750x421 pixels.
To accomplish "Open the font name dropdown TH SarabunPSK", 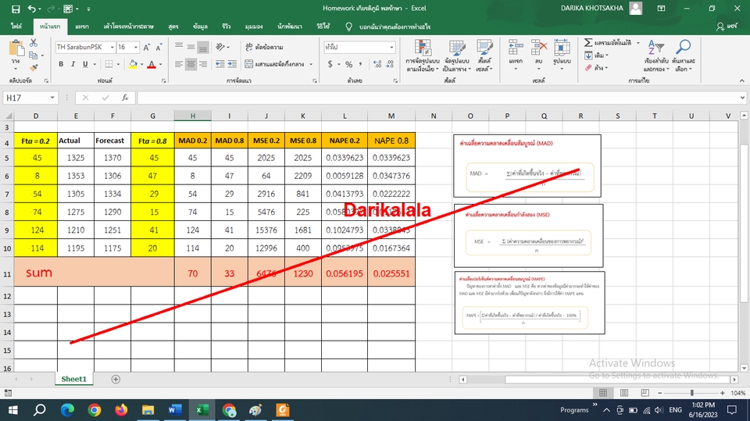I will (112, 47).
